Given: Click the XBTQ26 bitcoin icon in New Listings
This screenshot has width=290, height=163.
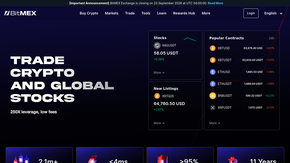Looking at the screenshot, I should click(157, 96).
